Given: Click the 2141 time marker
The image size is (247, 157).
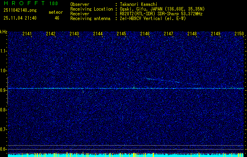Looking at the screenshot, I should [x=27, y=33].
